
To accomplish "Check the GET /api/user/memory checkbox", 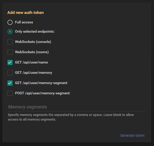I will tap(10, 73).
